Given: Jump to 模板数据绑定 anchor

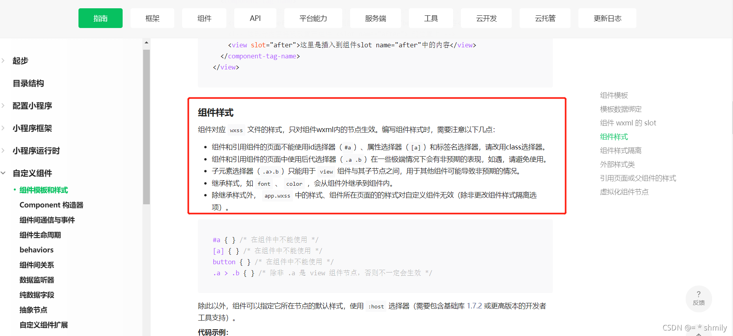Looking at the screenshot, I should click(x=621, y=109).
